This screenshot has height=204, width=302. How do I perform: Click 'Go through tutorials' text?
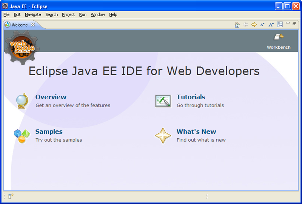(200, 105)
